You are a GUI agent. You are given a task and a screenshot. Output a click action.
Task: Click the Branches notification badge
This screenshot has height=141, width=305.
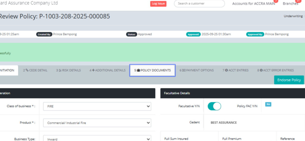pos(298,1)
